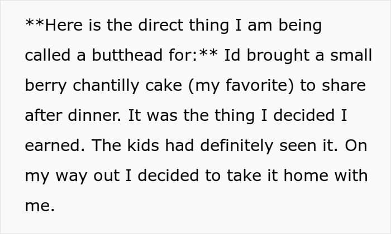Screen dimensions: 391x234
Task: Click the word "seen" in the paragraph
Action: [x=298, y=146]
